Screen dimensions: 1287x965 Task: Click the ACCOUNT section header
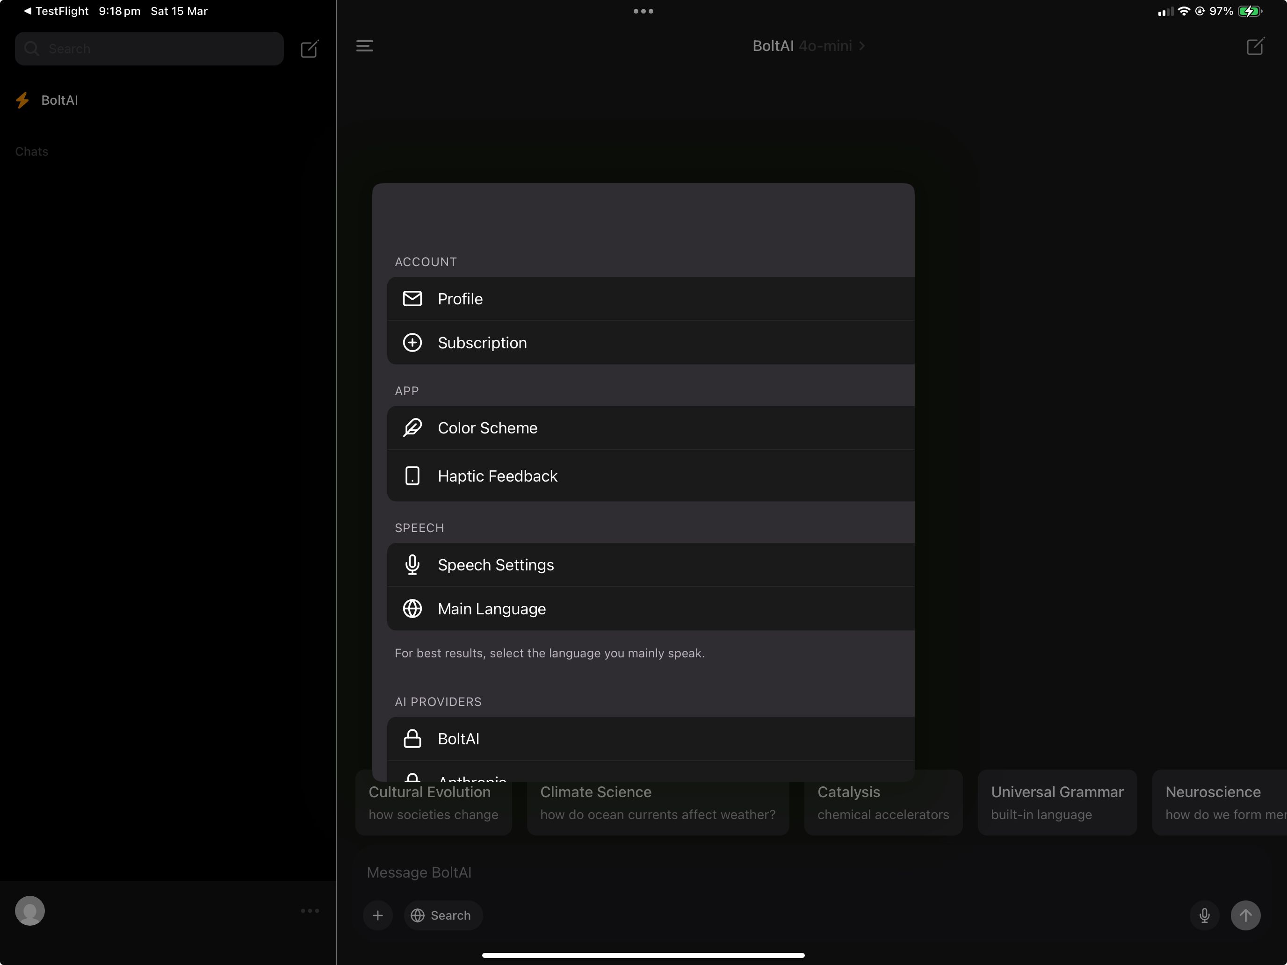tap(426, 262)
